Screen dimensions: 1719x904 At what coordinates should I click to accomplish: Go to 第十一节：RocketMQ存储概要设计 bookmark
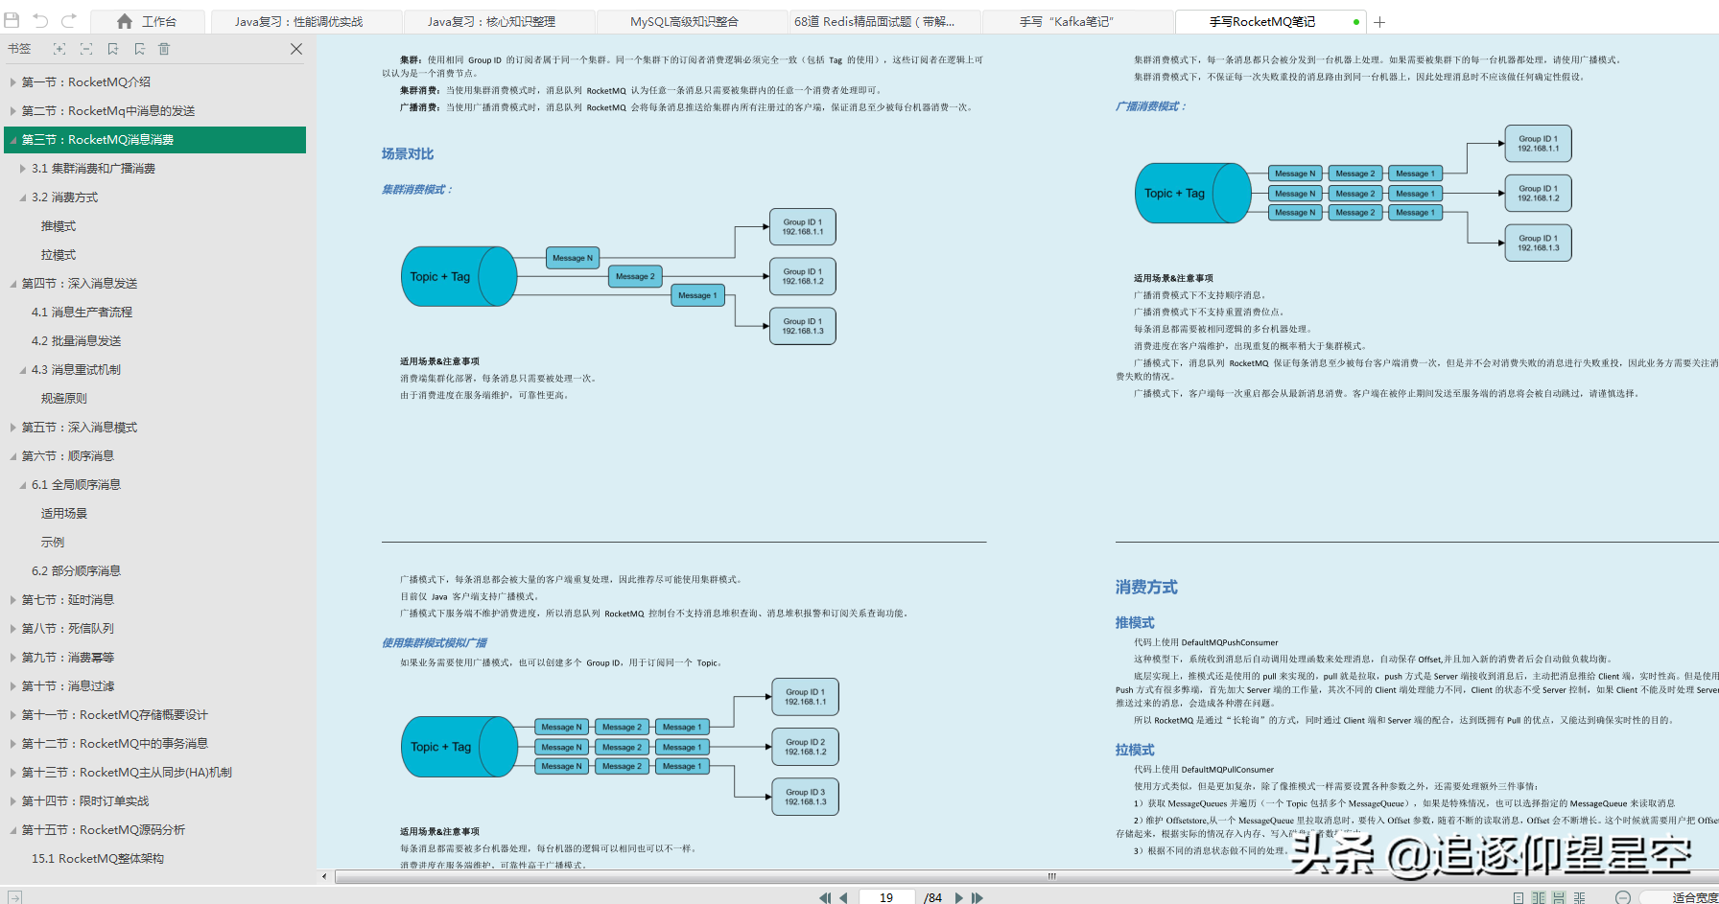[x=115, y=715]
